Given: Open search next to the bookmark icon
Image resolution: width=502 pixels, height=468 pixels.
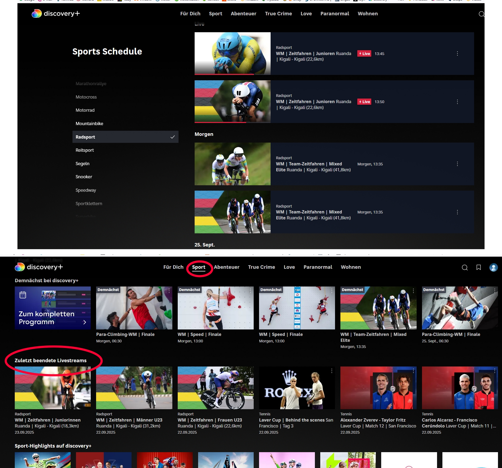Looking at the screenshot, I should pyautogui.click(x=465, y=267).
